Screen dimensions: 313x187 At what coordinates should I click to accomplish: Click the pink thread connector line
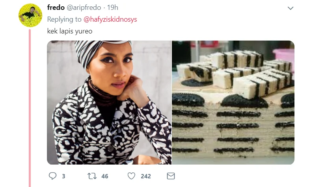tap(30, 108)
